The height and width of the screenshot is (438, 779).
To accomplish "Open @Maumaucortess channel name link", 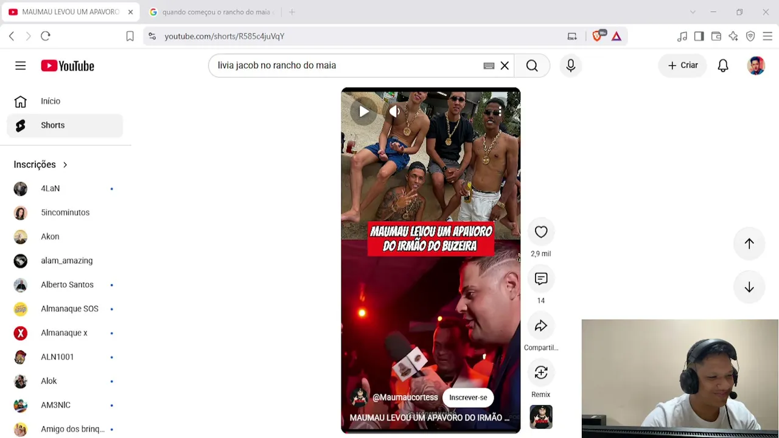I will [405, 397].
